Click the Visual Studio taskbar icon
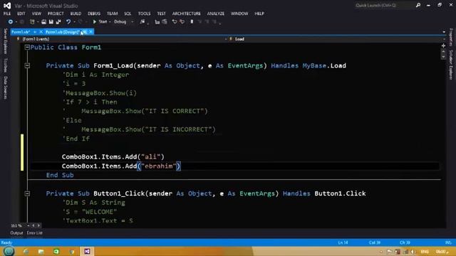The height and width of the screenshot is (256, 456). click(87, 251)
